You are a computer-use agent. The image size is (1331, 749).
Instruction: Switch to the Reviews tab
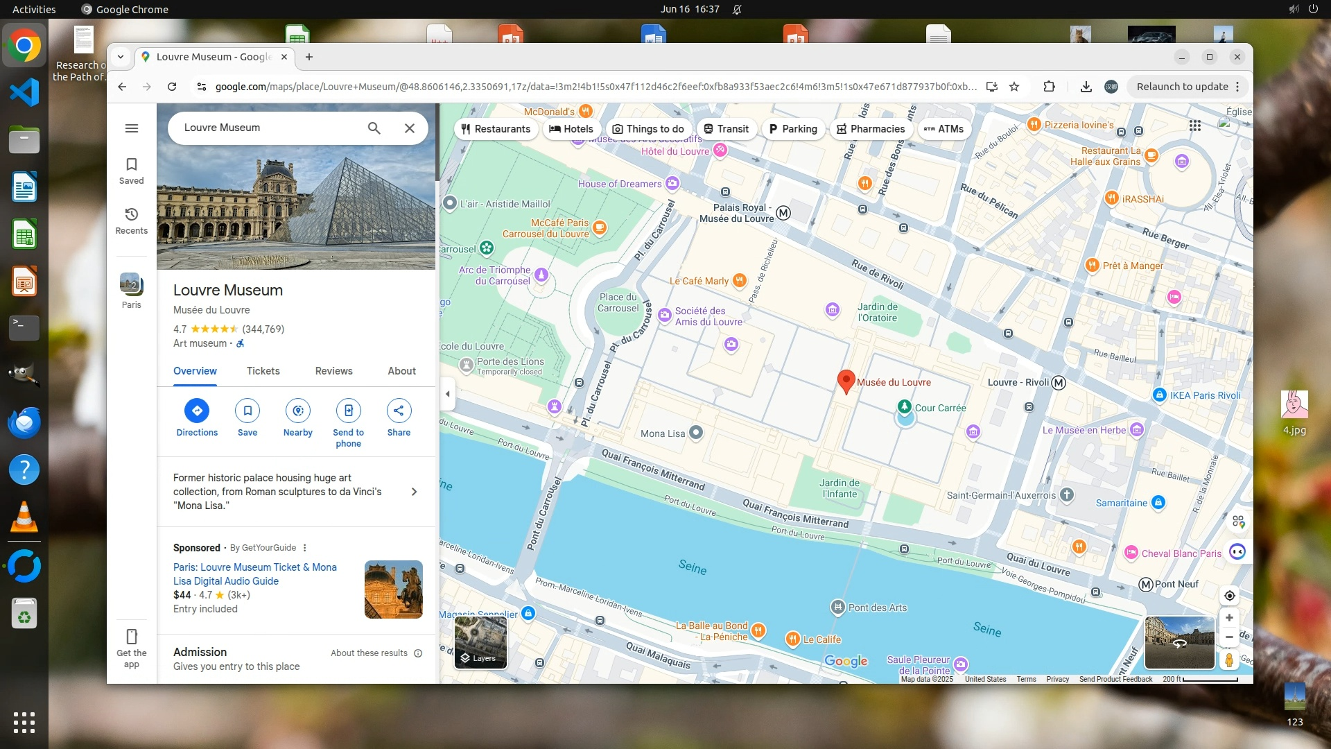(333, 371)
